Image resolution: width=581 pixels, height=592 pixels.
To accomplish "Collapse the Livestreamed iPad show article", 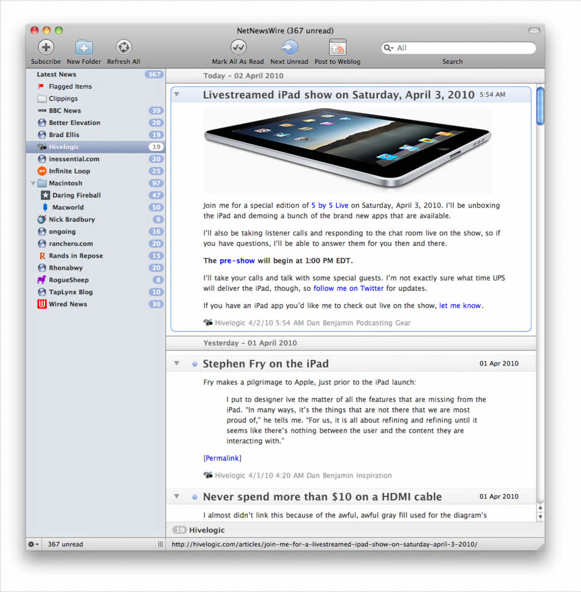I will click(177, 94).
